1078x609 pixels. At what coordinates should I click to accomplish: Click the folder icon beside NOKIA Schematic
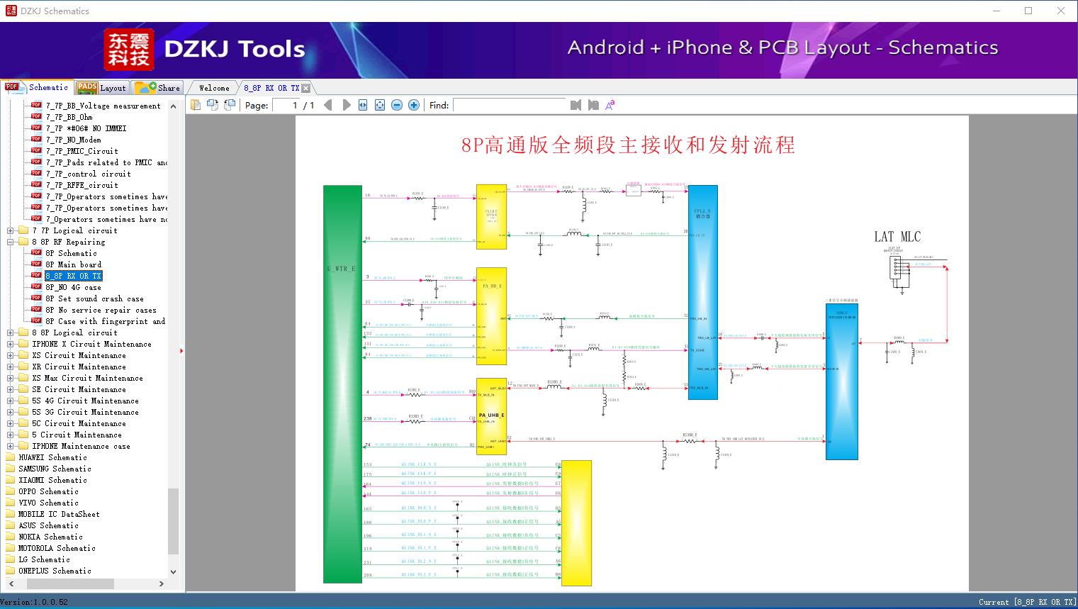(10, 537)
